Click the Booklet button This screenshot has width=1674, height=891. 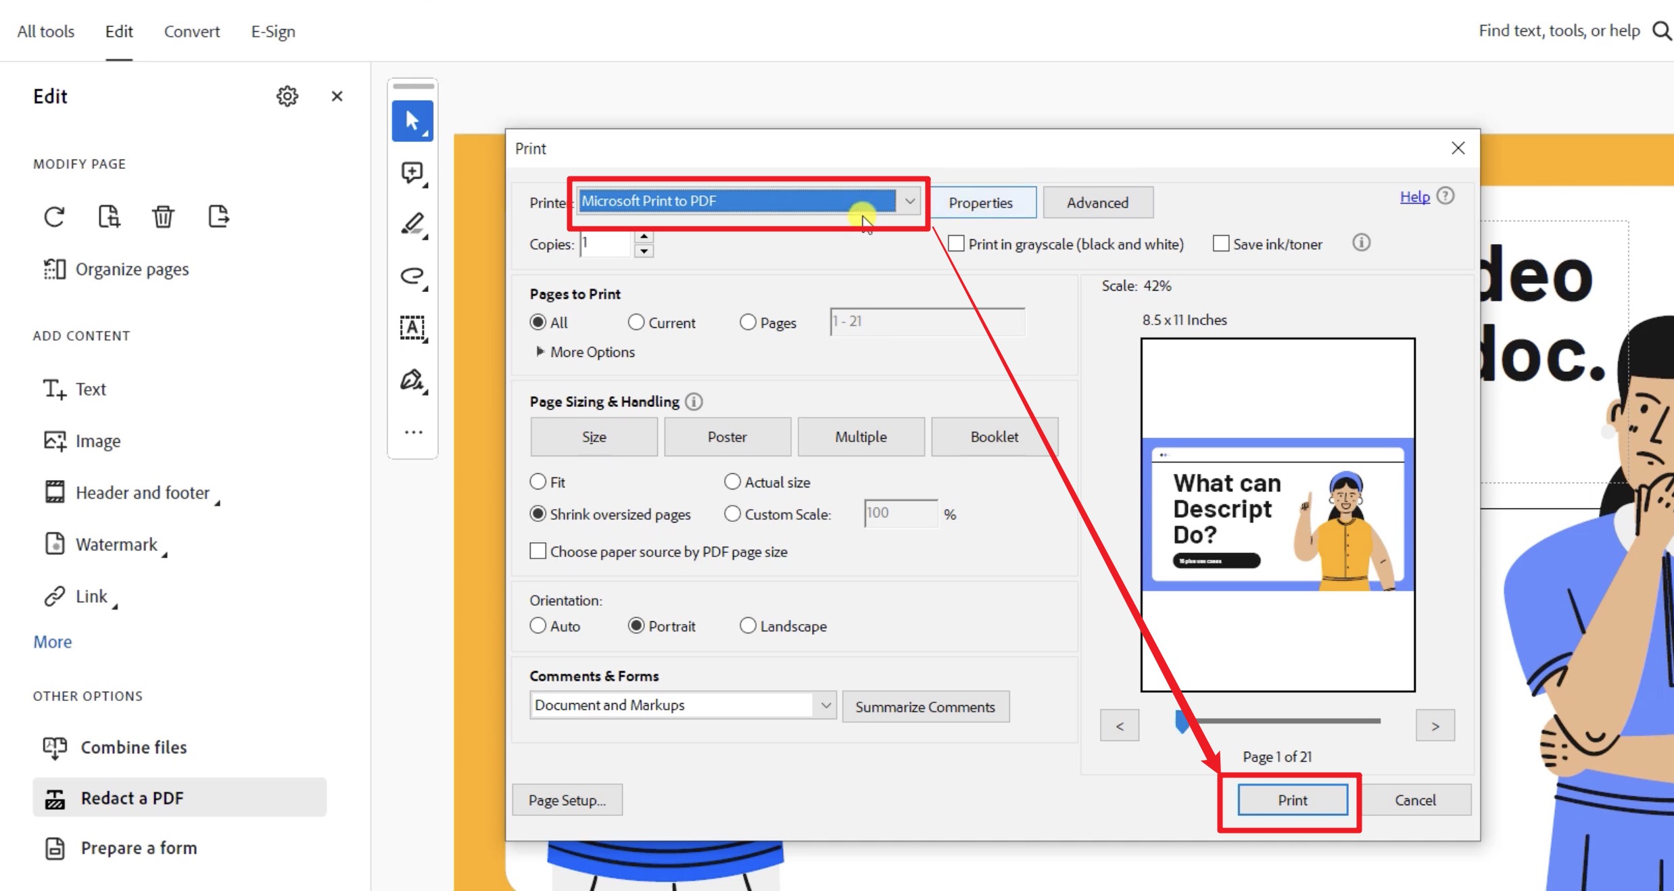995,437
